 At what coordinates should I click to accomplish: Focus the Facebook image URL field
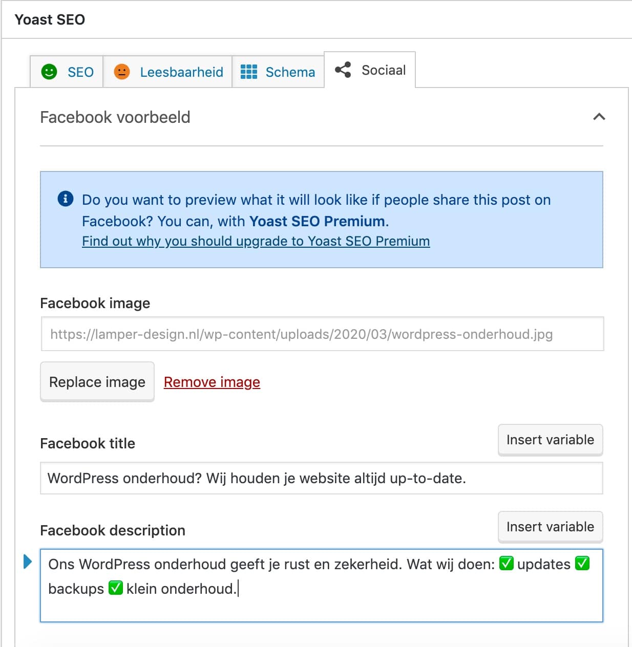point(322,334)
